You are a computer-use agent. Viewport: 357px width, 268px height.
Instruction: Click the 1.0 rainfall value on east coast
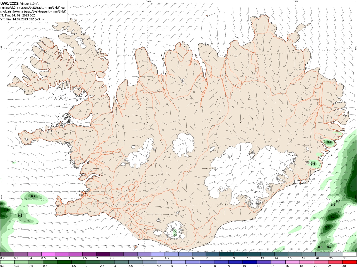tap(329, 142)
